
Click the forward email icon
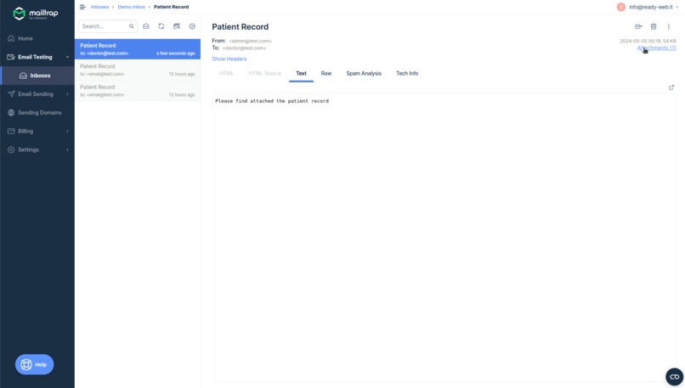point(639,26)
